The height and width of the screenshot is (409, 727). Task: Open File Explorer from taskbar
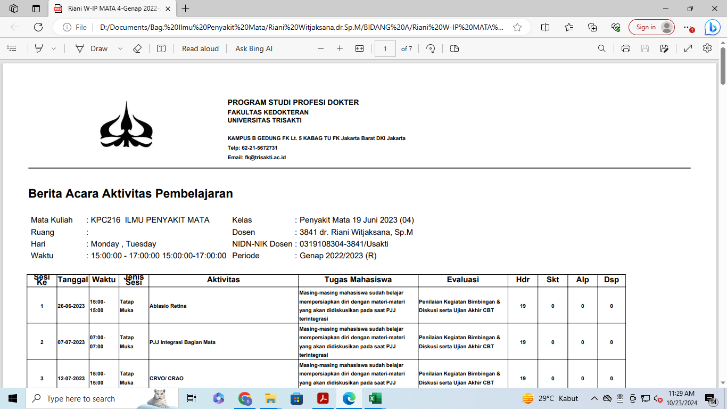click(271, 398)
